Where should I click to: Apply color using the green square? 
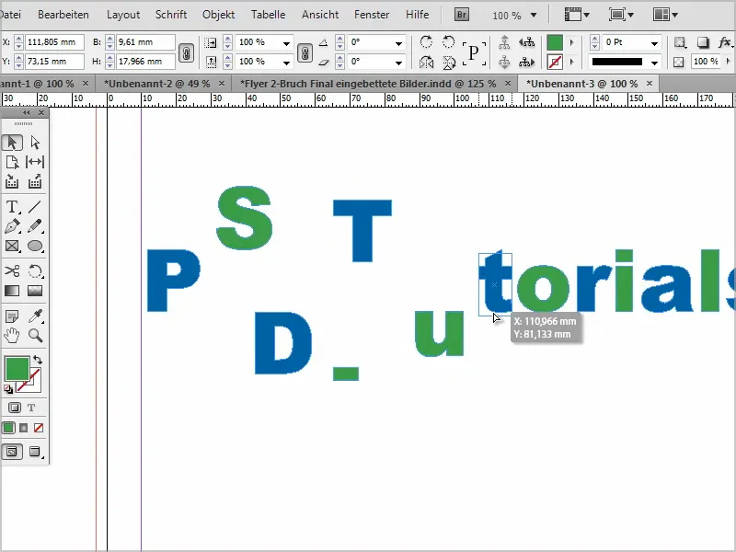(x=8, y=428)
